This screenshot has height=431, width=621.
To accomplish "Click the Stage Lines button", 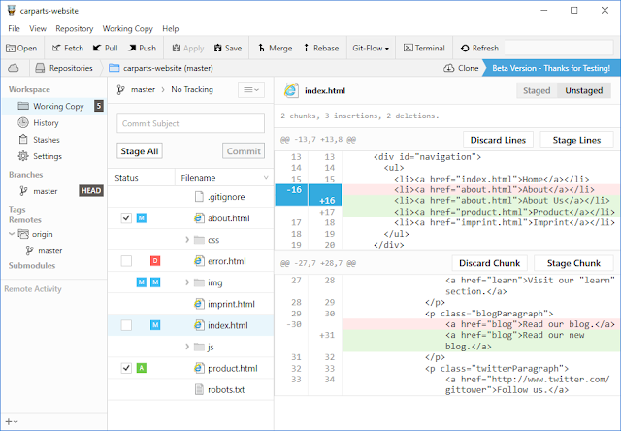I will click(576, 140).
